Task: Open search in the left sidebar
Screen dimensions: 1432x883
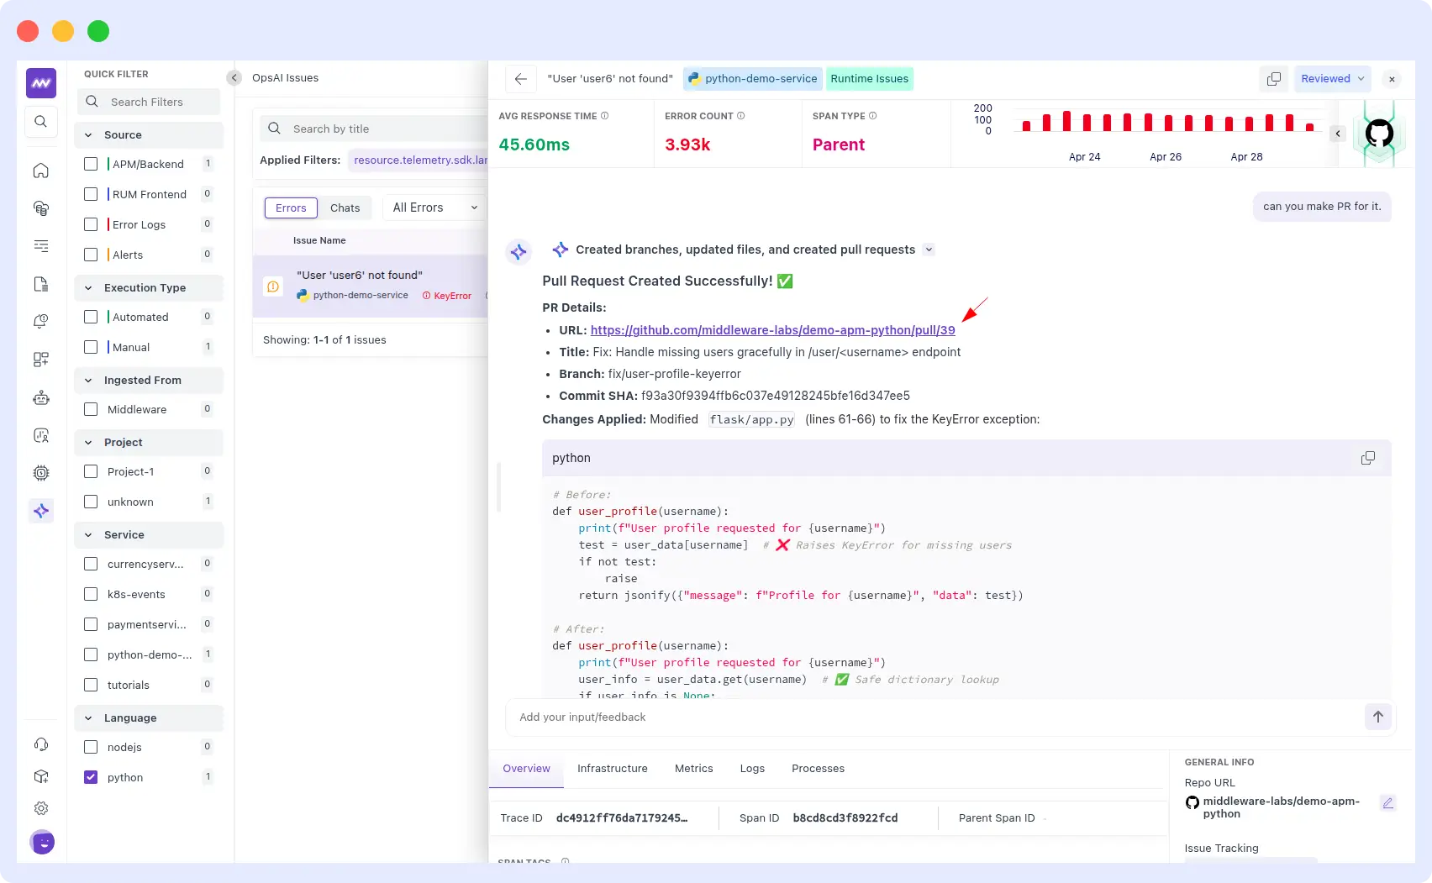Action: pyautogui.click(x=40, y=122)
